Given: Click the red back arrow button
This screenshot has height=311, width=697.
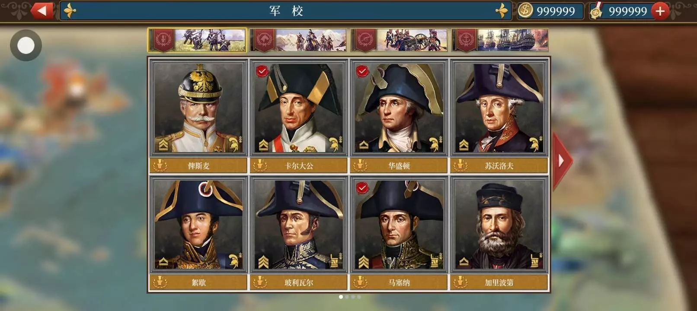Looking at the screenshot, I should tap(42, 11).
